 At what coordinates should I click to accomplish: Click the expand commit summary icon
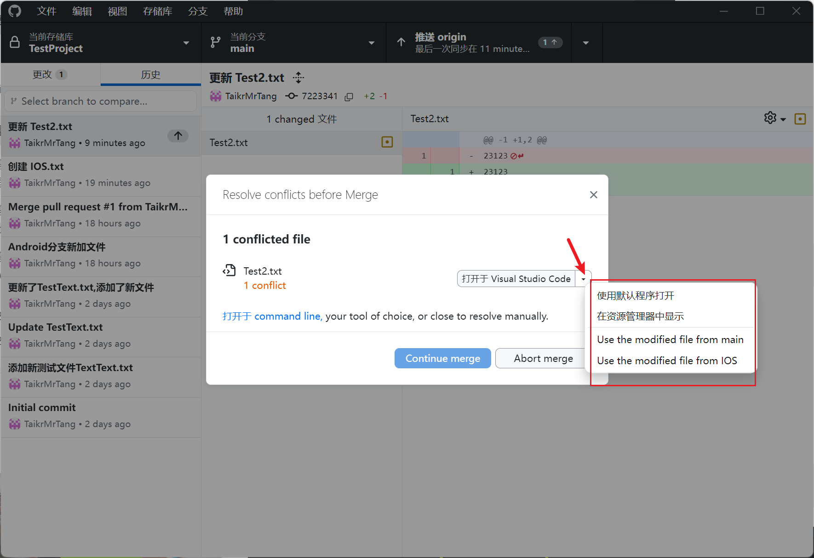coord(298,78)
